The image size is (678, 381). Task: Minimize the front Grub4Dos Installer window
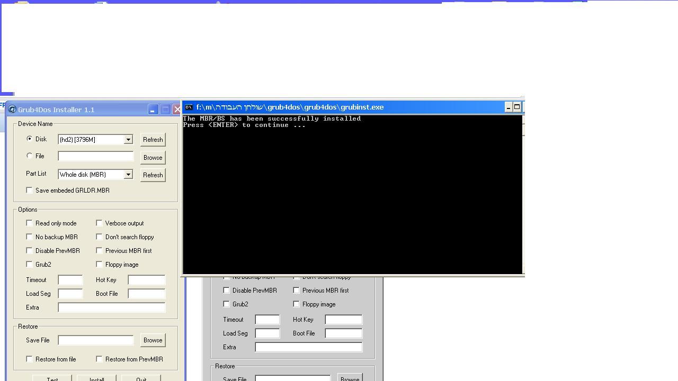(153, 110)
